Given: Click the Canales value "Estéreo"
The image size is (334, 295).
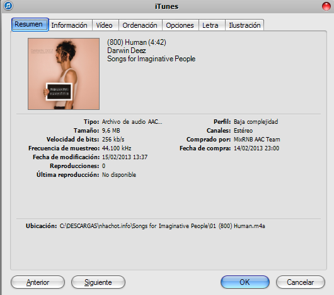Looking at the screenshot, I should (243, 130).
